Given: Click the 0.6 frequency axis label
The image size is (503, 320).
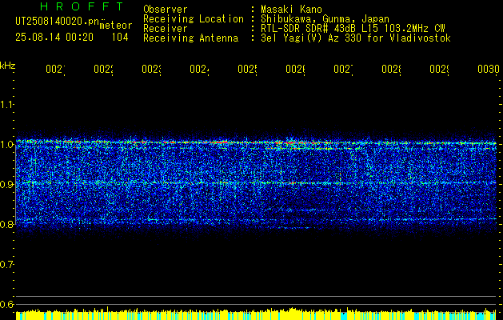Looking at the screenshot, I should 6,304.
